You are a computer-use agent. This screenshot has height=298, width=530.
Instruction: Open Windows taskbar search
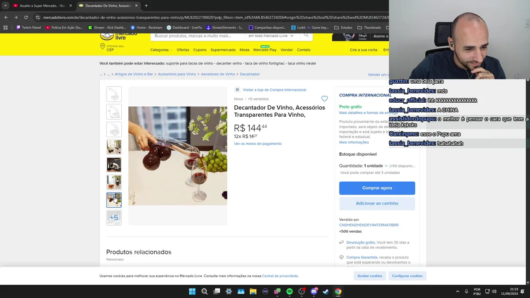click(x=205, y=291)
